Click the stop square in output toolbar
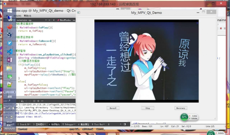The width and height of the screenshot is (230, 135). coord(34,101)
